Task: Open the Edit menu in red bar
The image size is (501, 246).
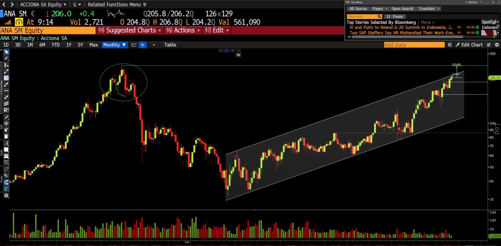Action: point(217,30)
